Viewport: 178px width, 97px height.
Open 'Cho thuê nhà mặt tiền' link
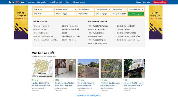pos(97,29)
